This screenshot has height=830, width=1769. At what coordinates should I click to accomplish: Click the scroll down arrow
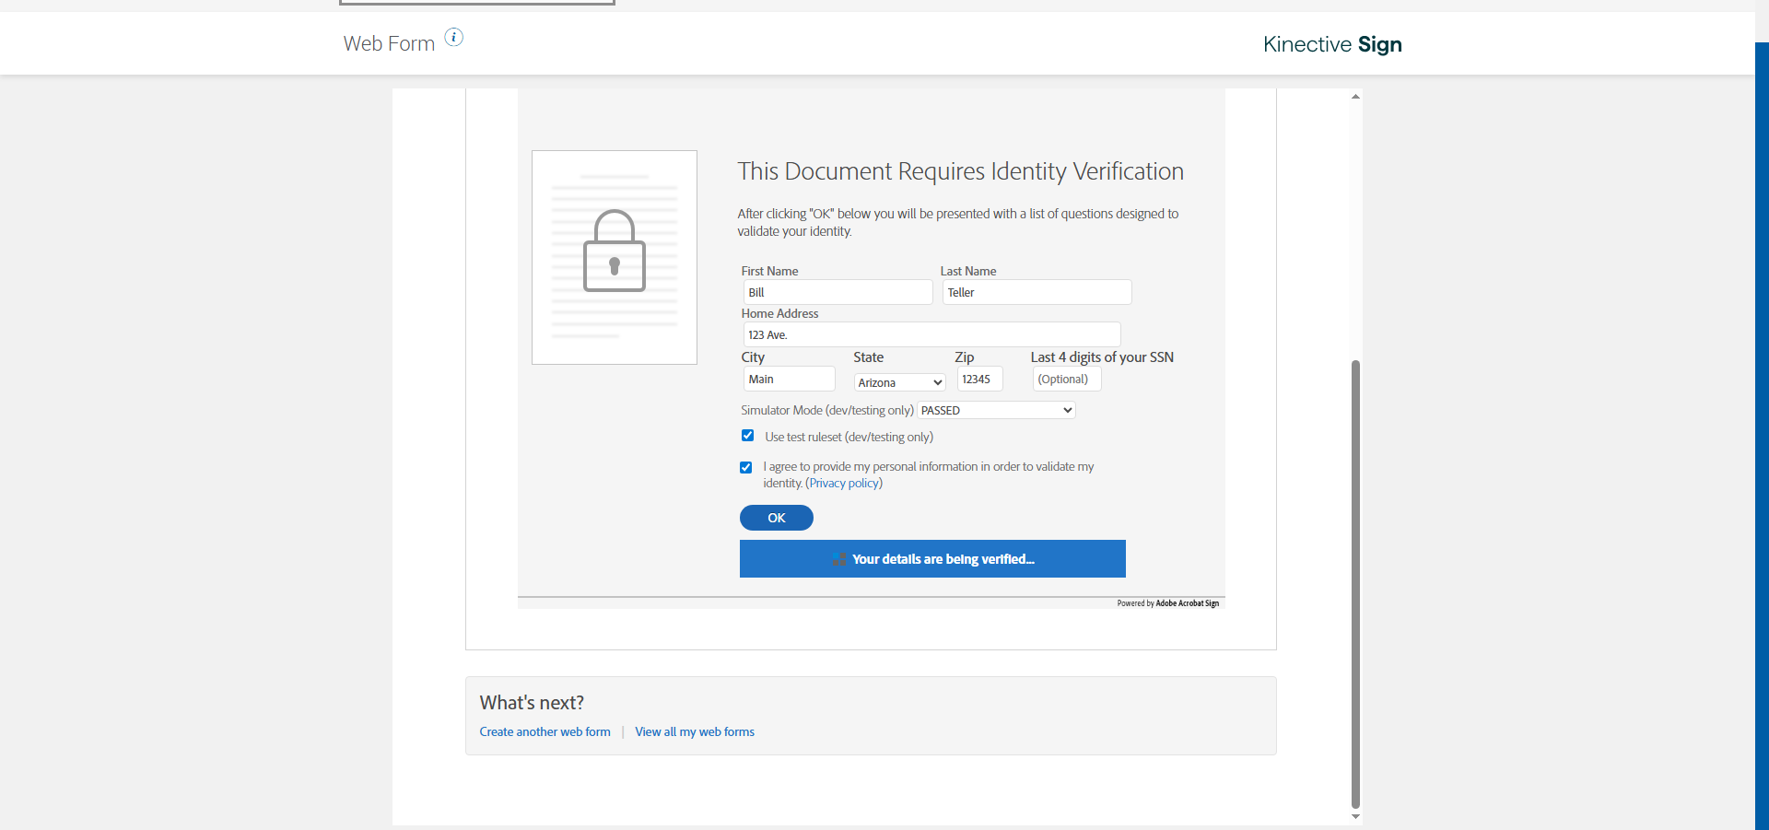(x=1355, y=816)
